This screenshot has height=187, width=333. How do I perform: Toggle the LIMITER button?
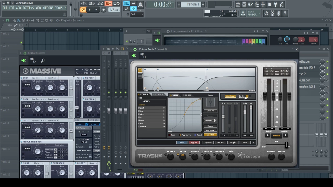tap(277, 136)
